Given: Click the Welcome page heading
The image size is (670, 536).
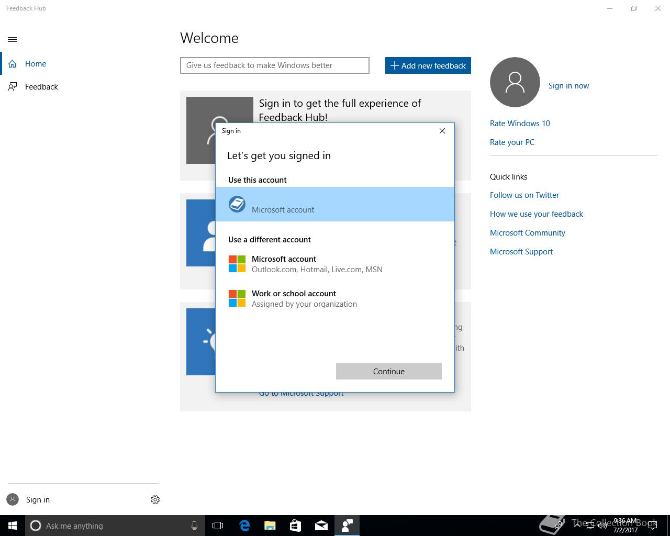Looking at the screenshot, I should [x=209, y=38].
